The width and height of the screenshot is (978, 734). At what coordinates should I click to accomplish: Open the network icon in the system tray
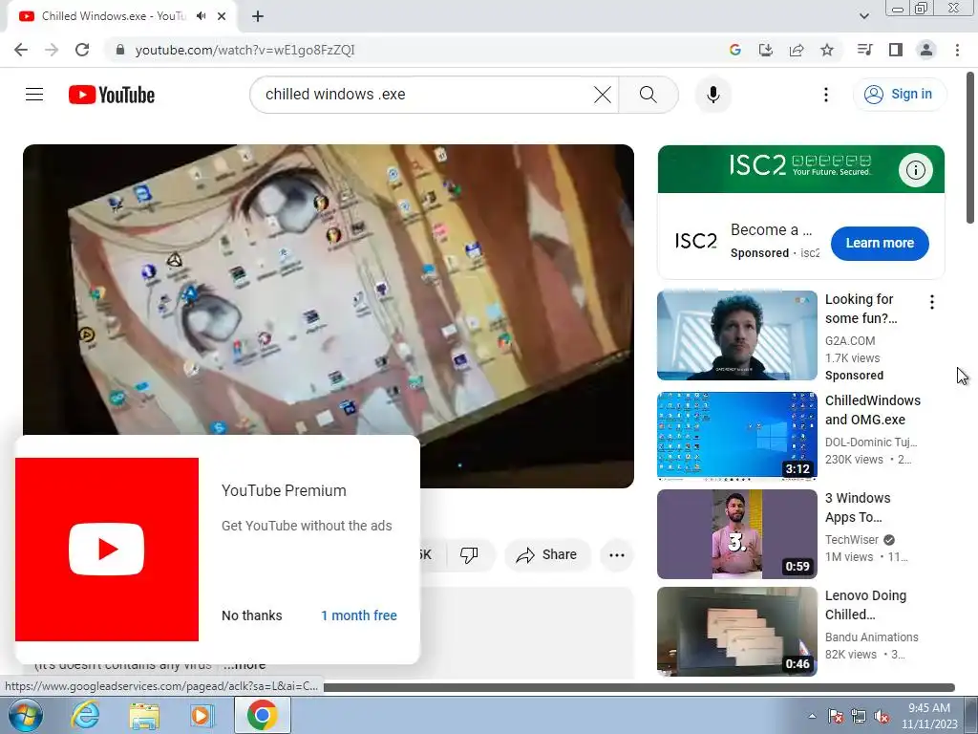(x=859, y=717)
